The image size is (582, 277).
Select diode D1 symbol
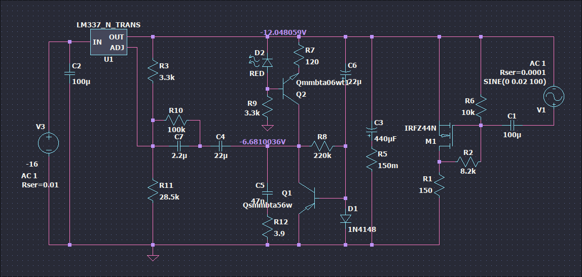346,219
